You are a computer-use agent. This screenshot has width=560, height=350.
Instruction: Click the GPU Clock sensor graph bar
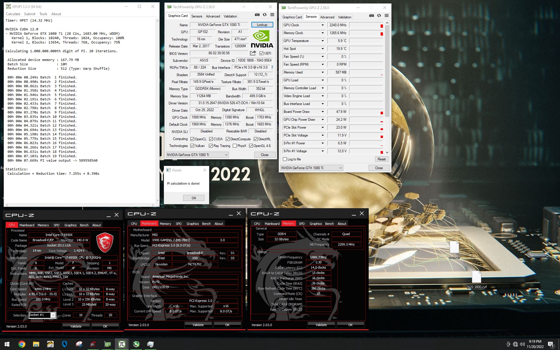(x=366, y=25)
